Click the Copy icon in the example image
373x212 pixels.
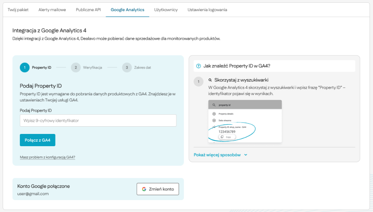(222, 137)
